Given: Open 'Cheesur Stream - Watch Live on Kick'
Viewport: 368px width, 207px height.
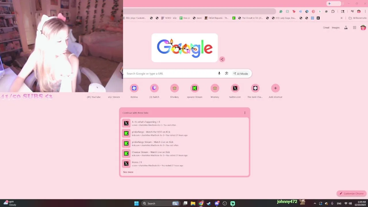Looking at the screenshot, I should [184, 153].
